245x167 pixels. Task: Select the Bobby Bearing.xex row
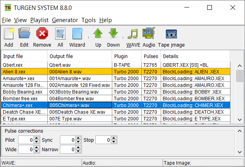click(116, 92)
